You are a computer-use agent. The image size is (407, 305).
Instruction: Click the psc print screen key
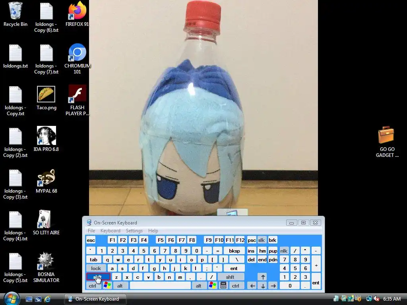tap(252, 240)
